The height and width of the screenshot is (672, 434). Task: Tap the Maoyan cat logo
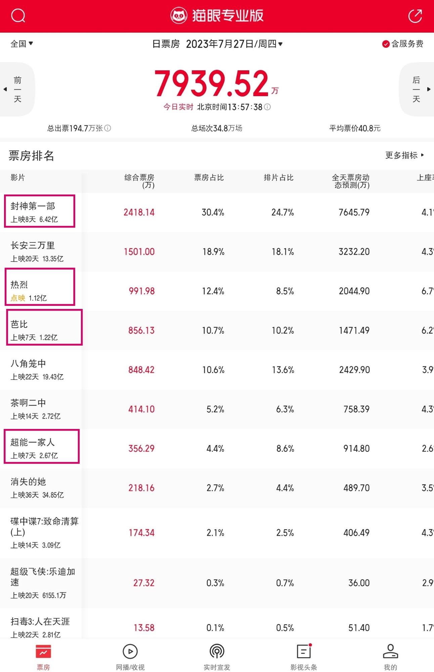(179, 16)
